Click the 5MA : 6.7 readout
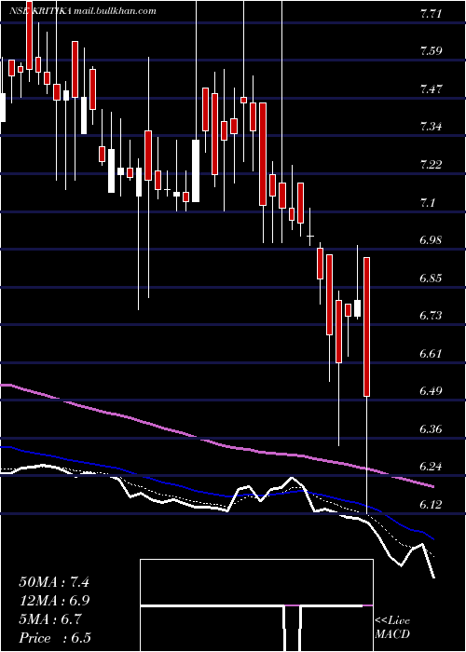 50,619
